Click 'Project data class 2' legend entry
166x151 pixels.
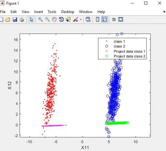(x=130, y=56)
